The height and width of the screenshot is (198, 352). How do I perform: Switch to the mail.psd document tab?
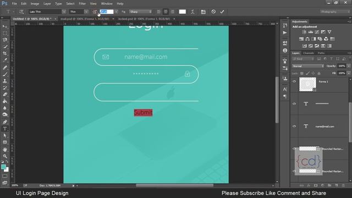pyautogui.click(x=85, y=19)
